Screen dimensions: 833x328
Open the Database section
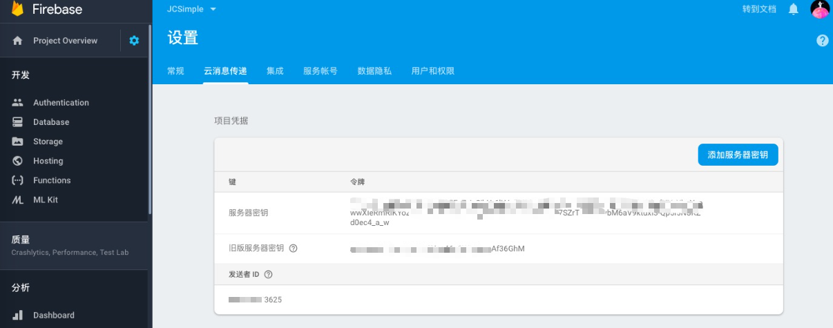tap(51, 122)
